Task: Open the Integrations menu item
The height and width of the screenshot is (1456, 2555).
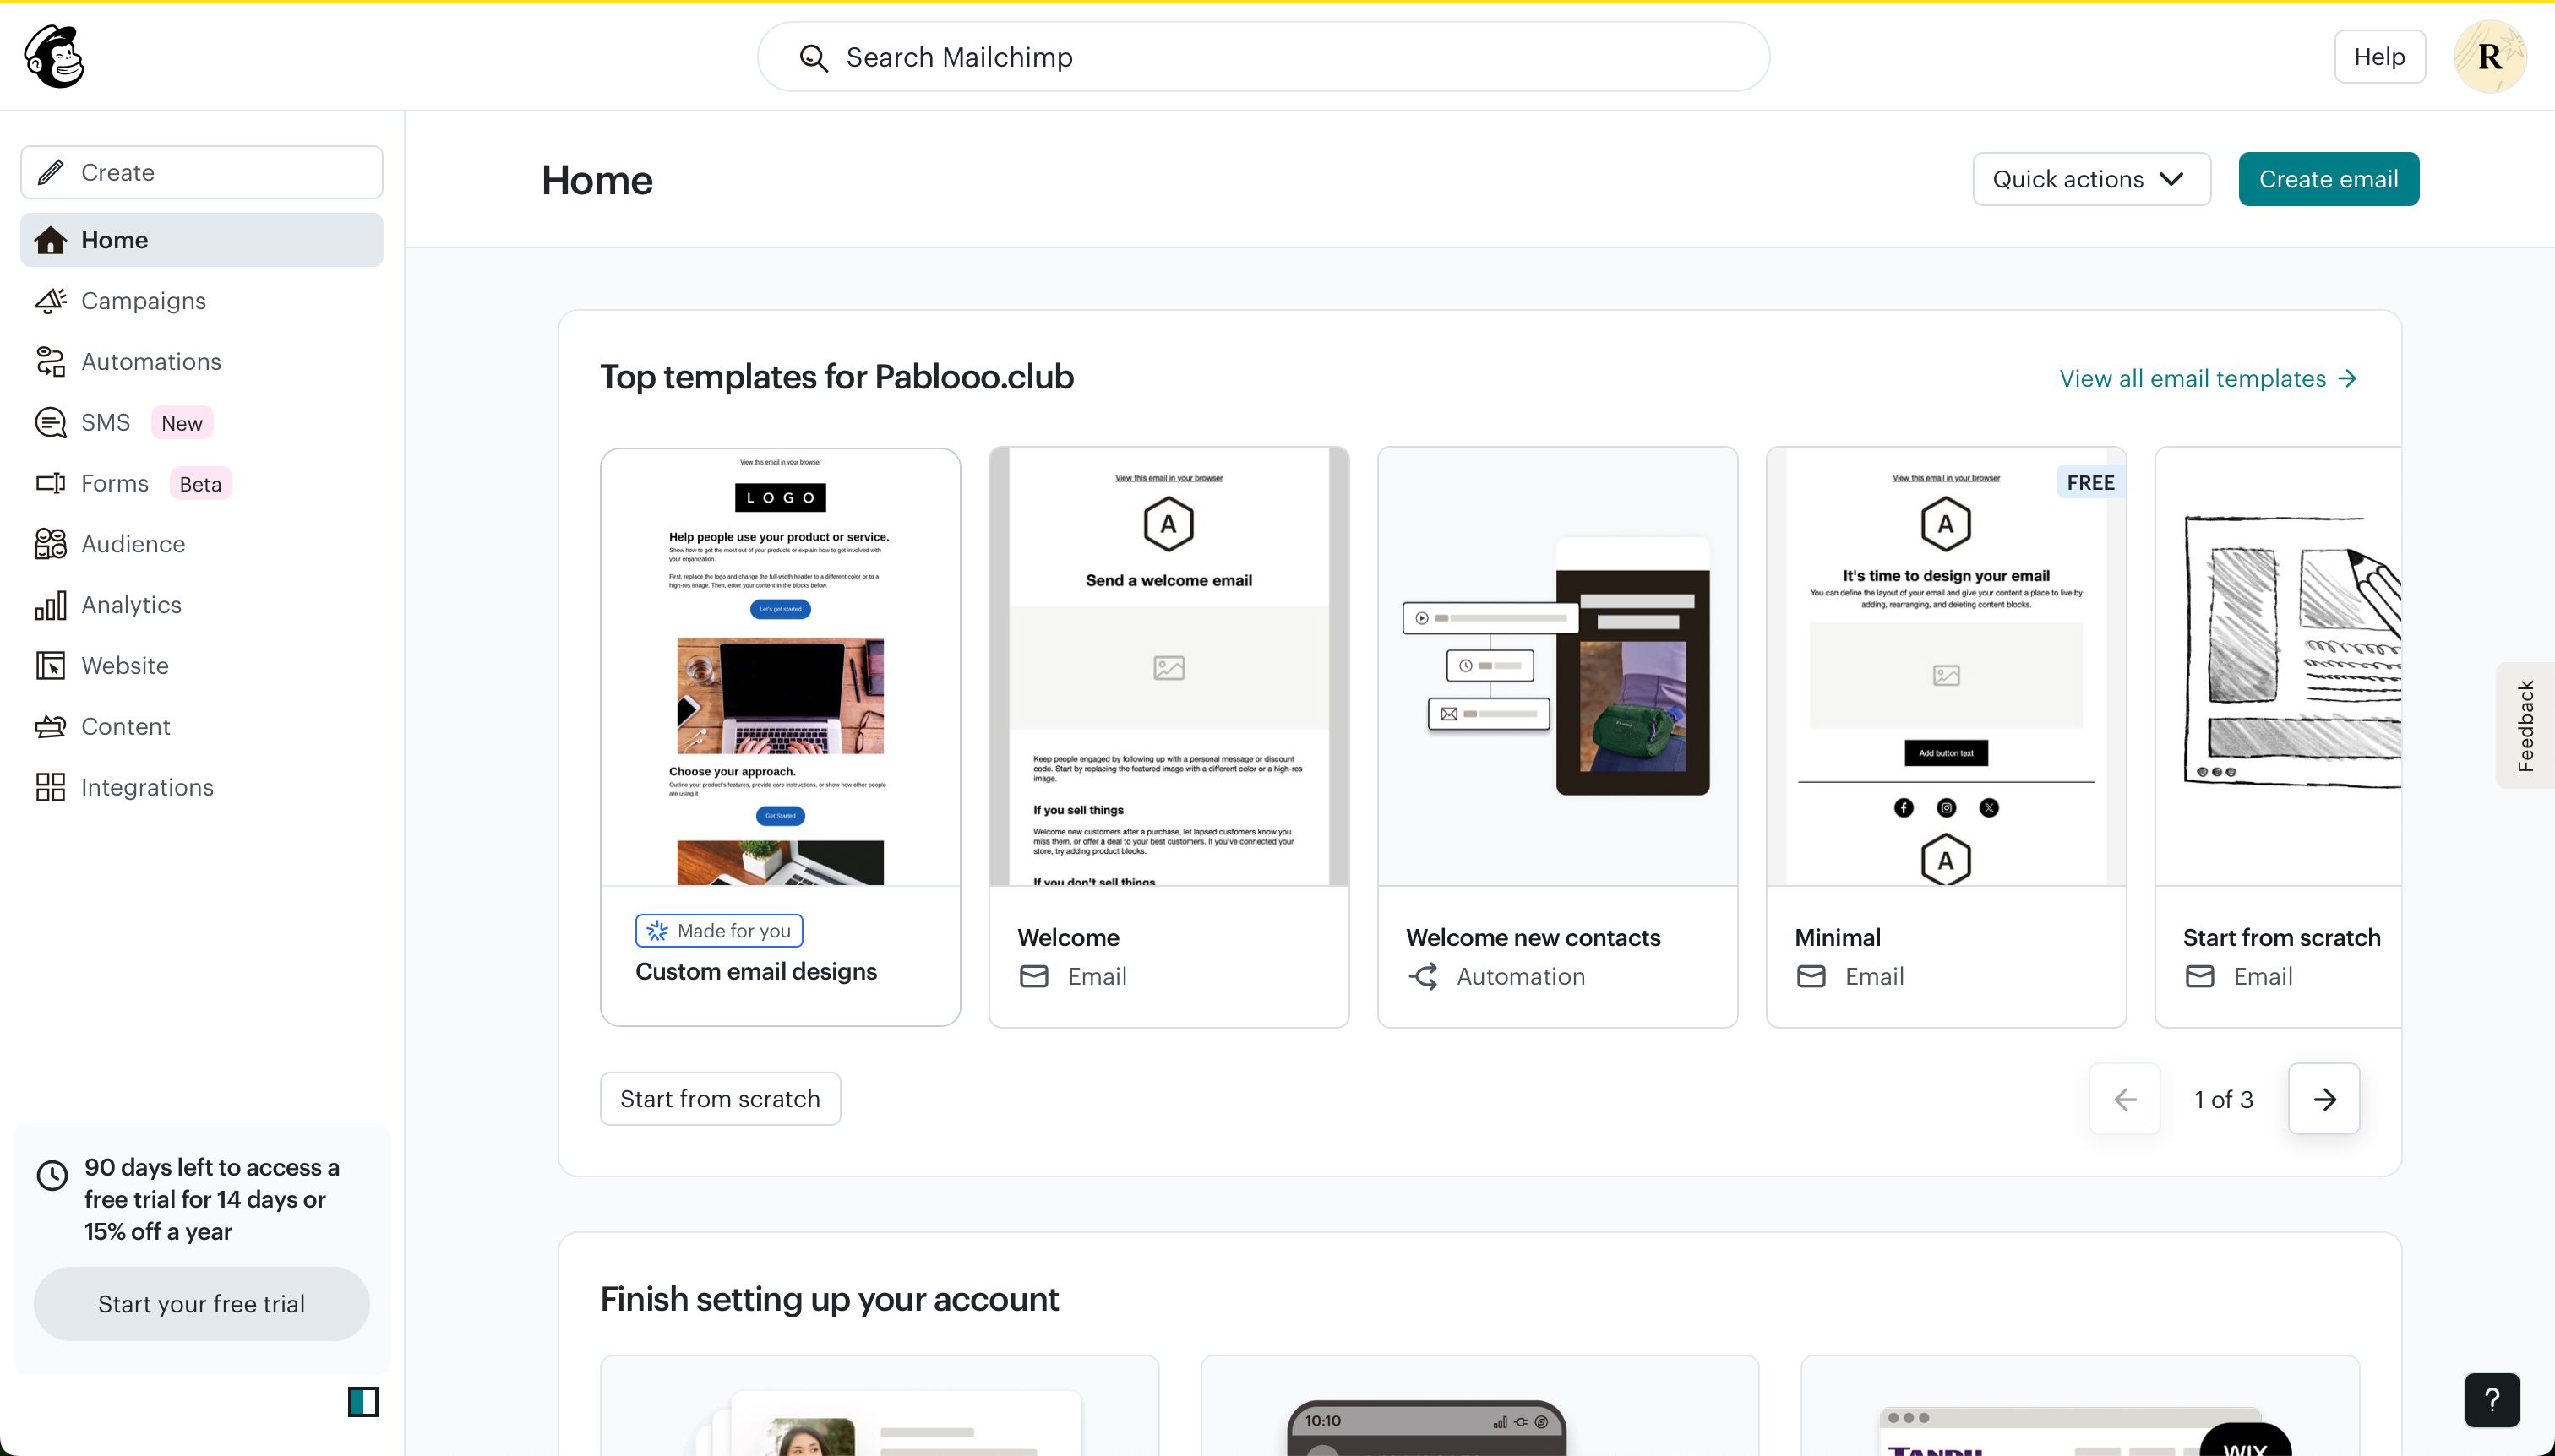Action: click(x=201, y=787)
